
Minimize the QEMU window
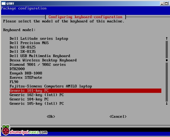point(162,4)
